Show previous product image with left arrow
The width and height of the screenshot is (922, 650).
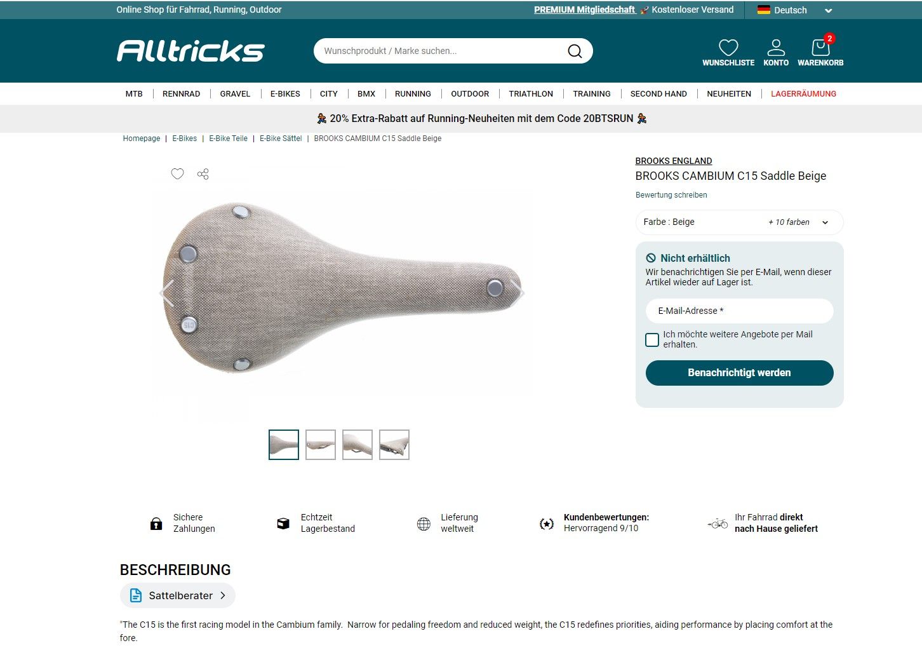pyautogui.click(x=166, y=292)
